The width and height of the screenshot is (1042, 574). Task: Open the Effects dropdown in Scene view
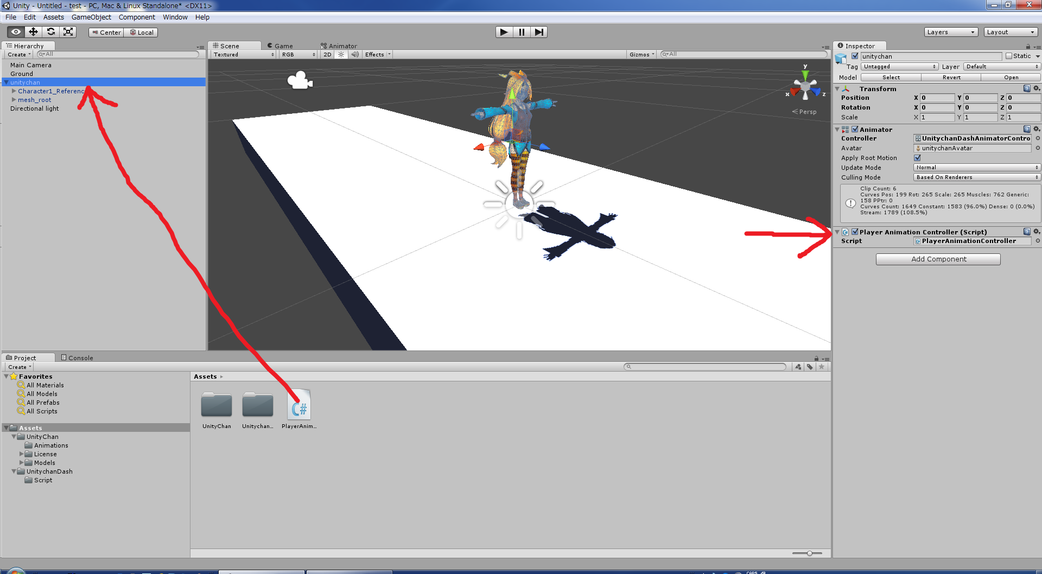pos(377,55)
